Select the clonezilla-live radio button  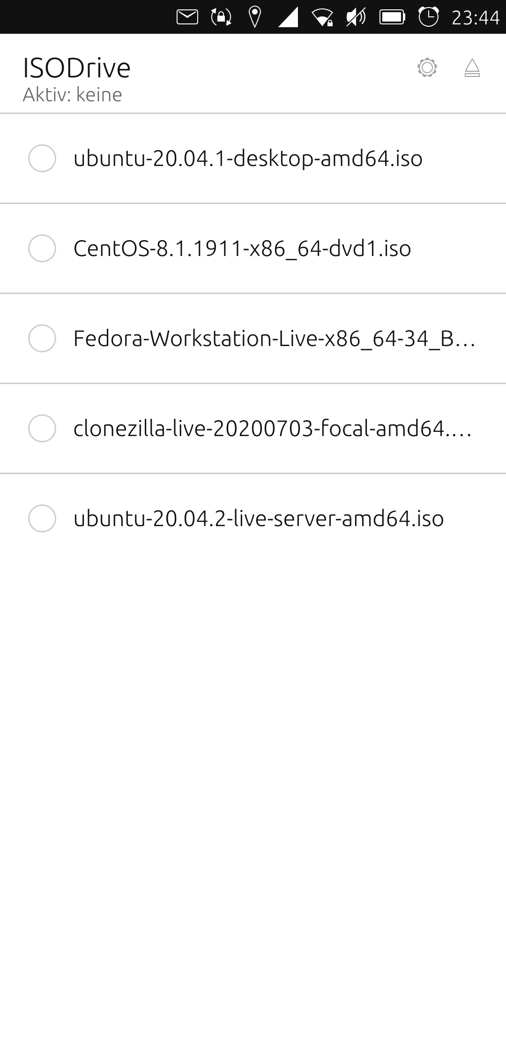[x=42, y=429]
